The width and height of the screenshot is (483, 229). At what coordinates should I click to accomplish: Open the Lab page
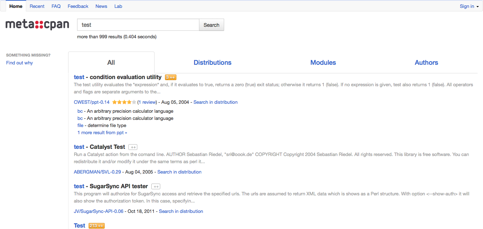click(118, 6)
